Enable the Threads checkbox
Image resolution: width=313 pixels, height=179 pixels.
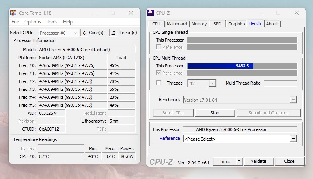click(158, 83)
